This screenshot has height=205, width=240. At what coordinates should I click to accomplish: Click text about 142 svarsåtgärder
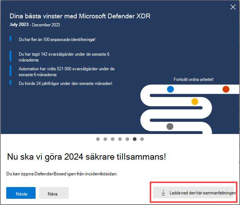coord(64,57)
